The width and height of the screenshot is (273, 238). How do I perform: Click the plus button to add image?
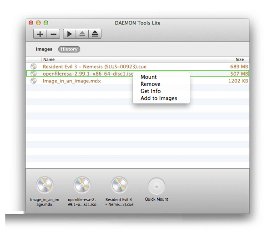coord(40,34)
